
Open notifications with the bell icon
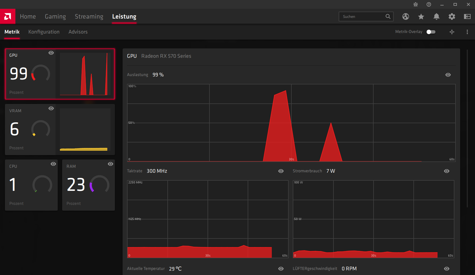(437, 16)
